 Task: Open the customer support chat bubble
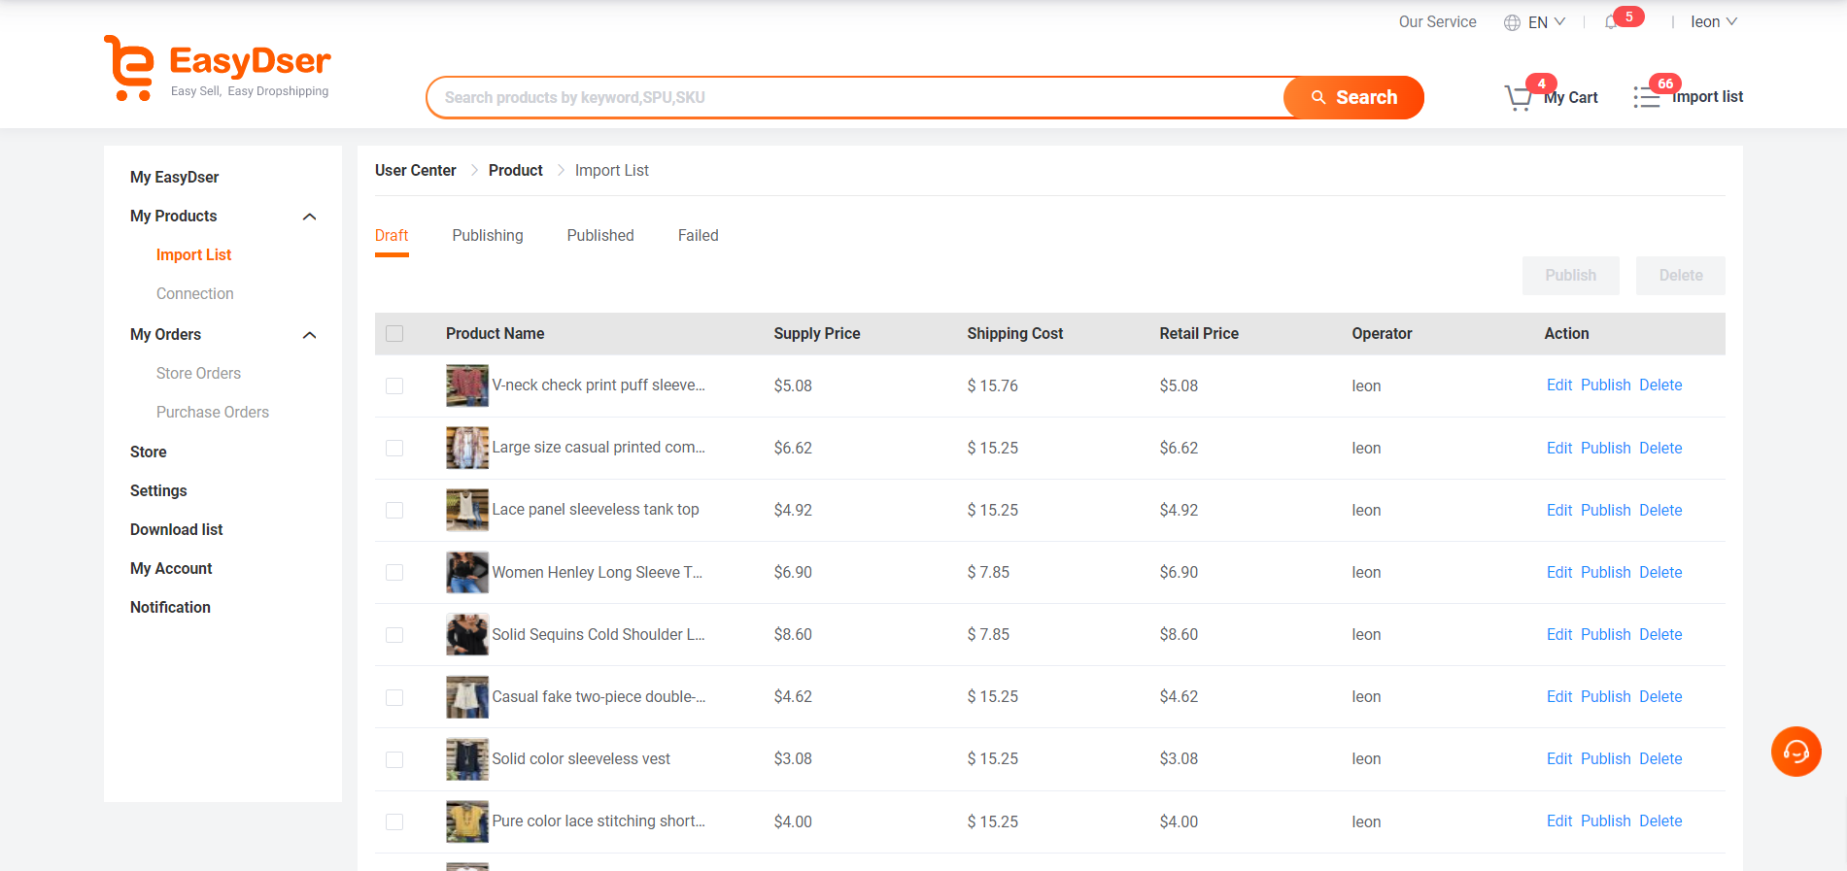pos(1796,752)
